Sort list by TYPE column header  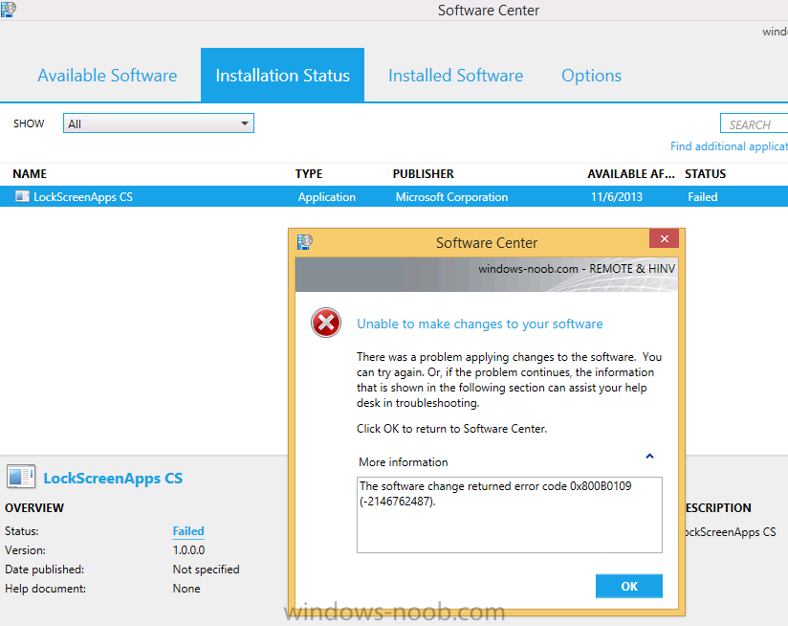pos(309,174)
